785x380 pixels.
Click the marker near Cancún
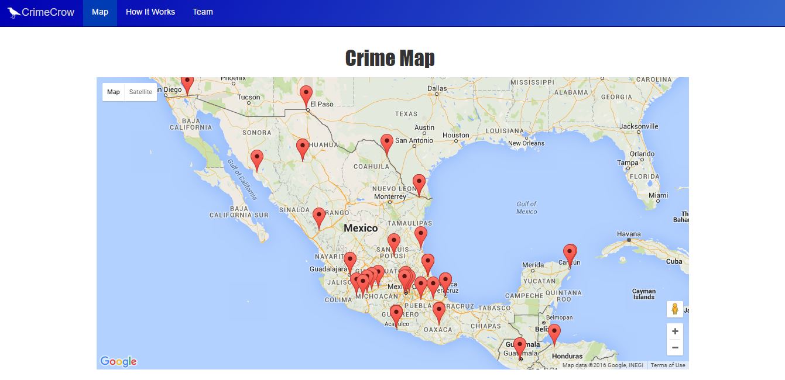coord(570,255)
